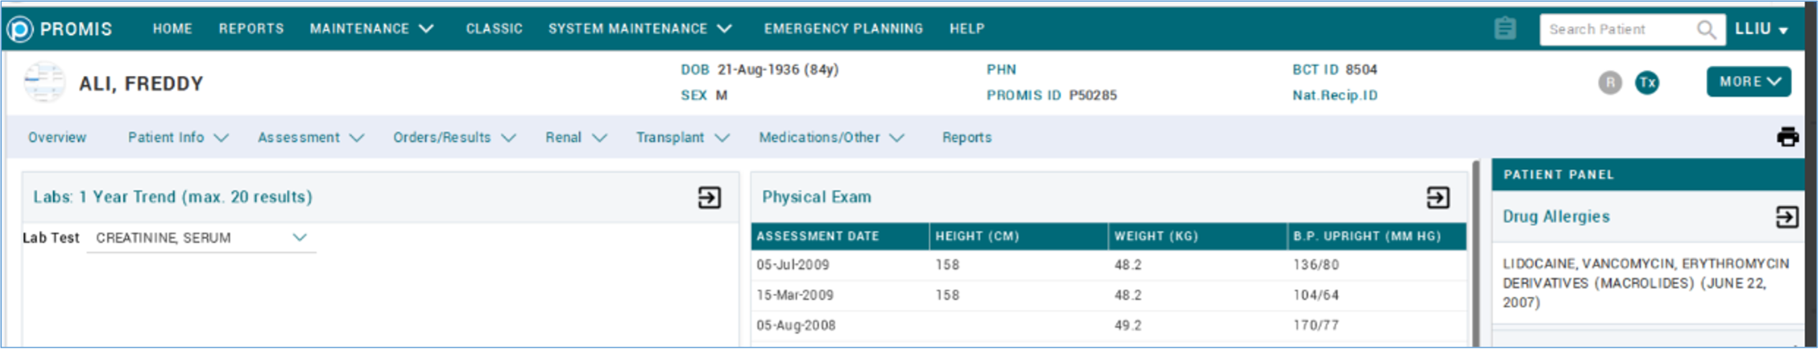
Task: Open Drug Allergies detail icon
Action: 1787,217
